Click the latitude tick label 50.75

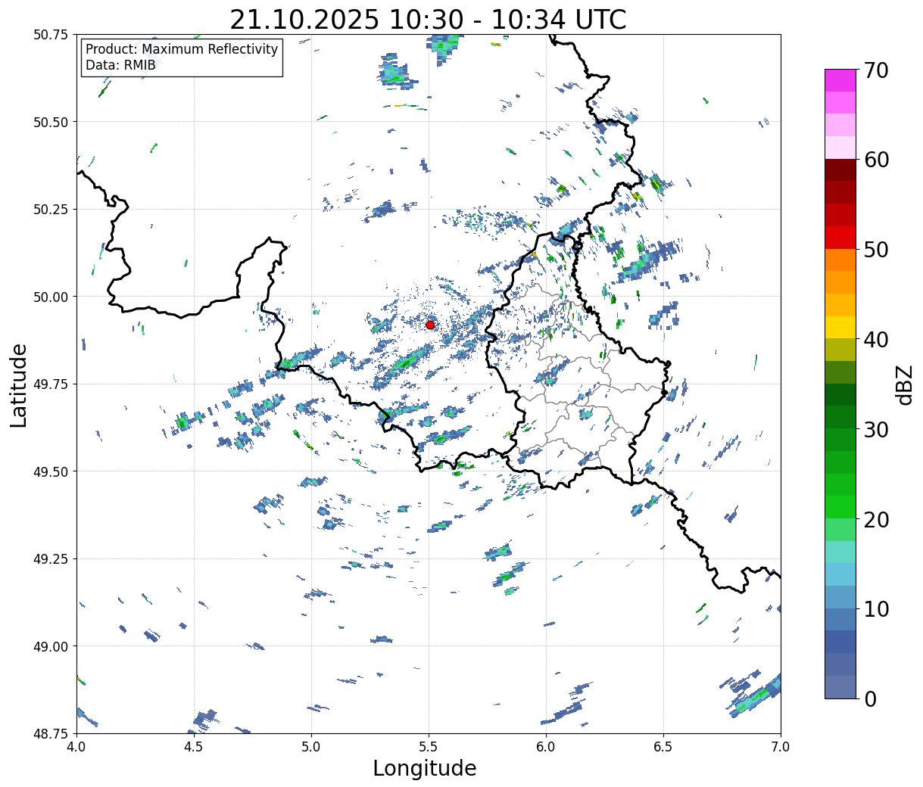(50, 35)
